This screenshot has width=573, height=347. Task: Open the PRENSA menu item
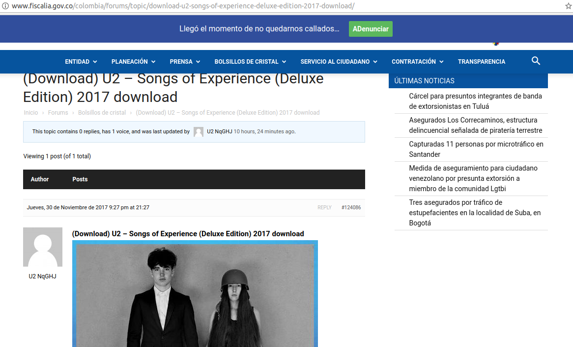[x=181, y=62]
